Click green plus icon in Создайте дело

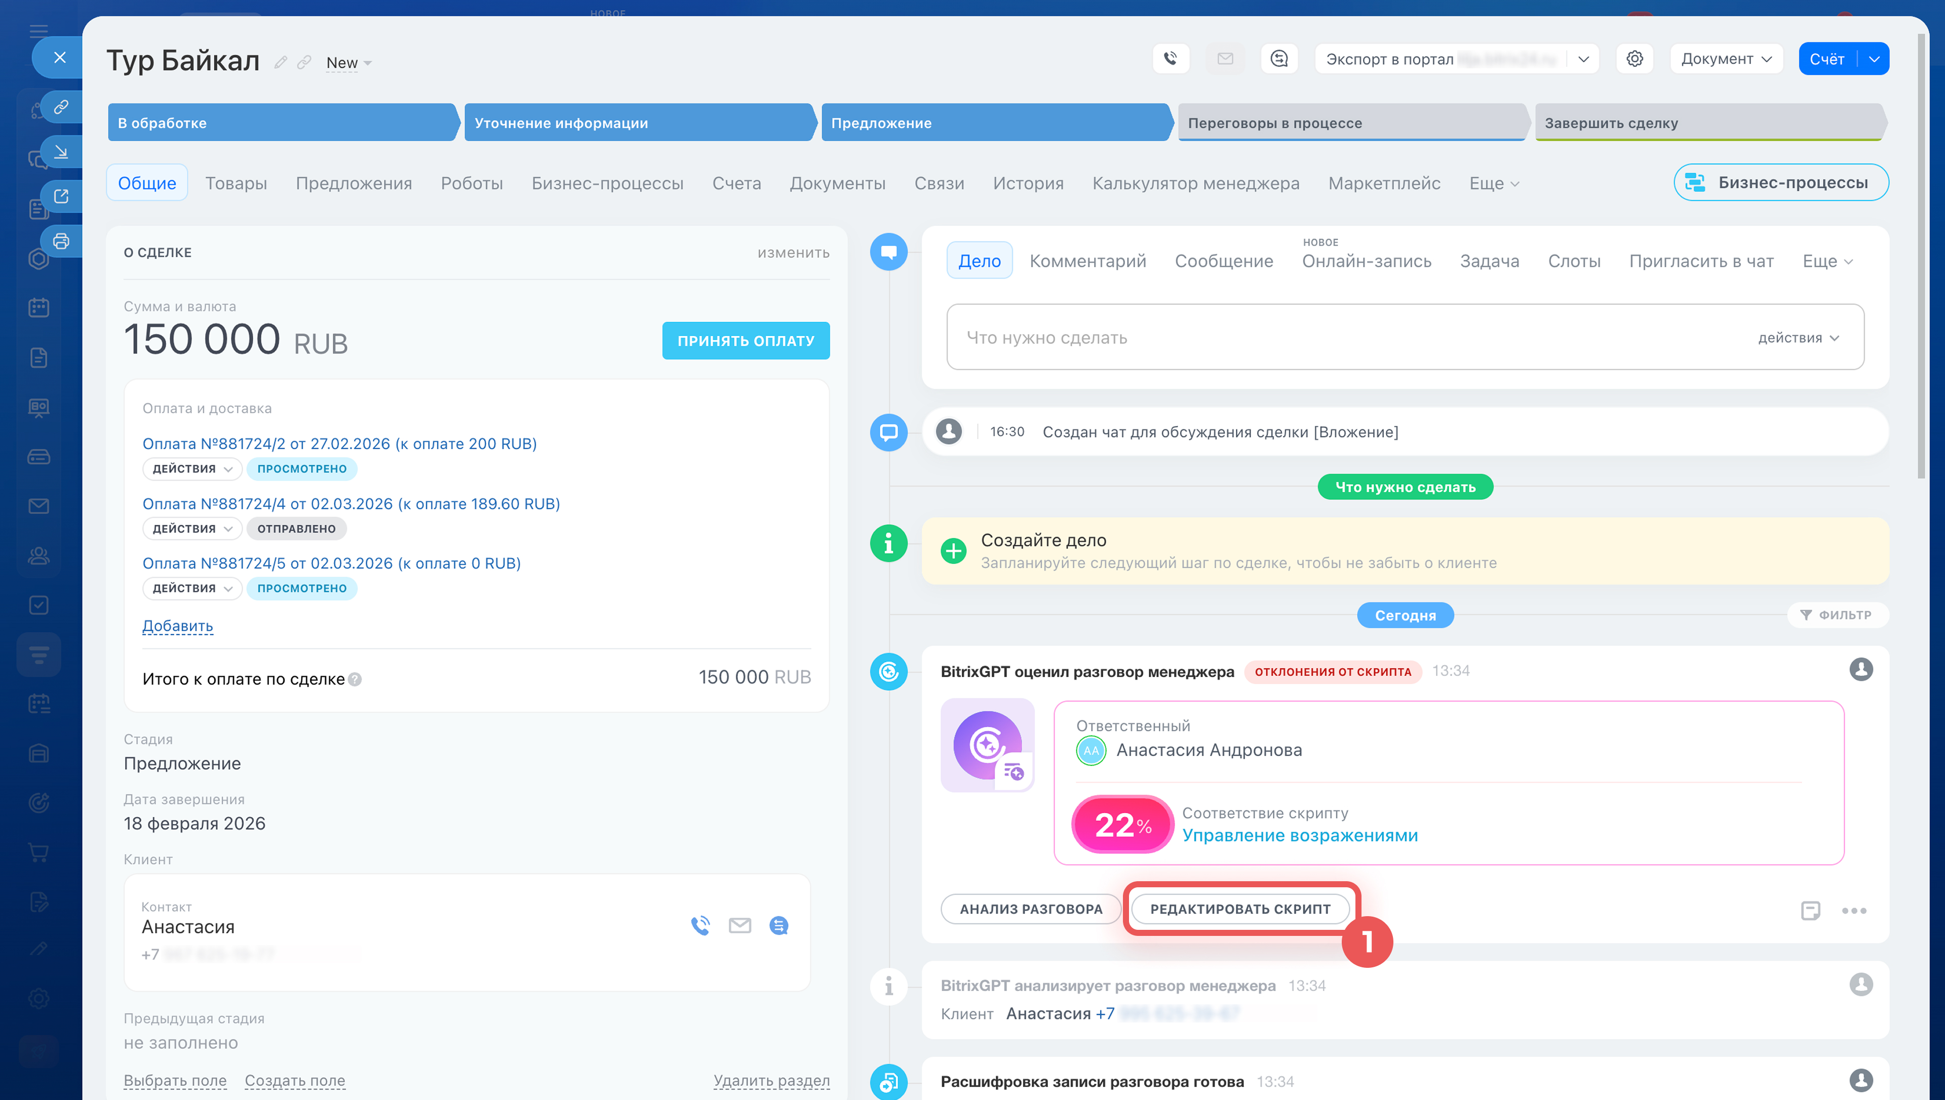point(953,551)
